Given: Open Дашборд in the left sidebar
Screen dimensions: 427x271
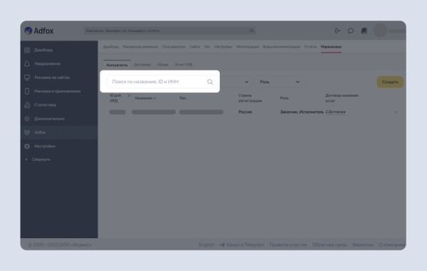Looking at the screenshot, I should (43, 50).
